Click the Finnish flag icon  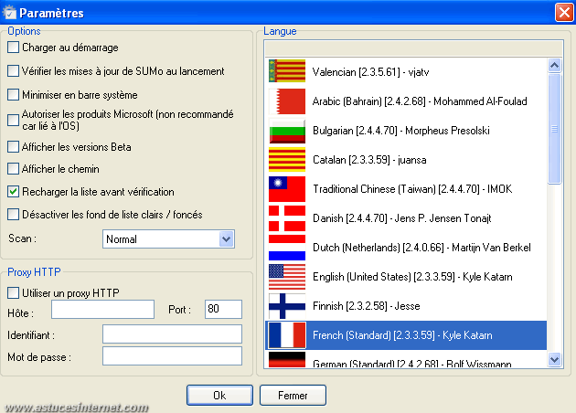coord(287,306)
